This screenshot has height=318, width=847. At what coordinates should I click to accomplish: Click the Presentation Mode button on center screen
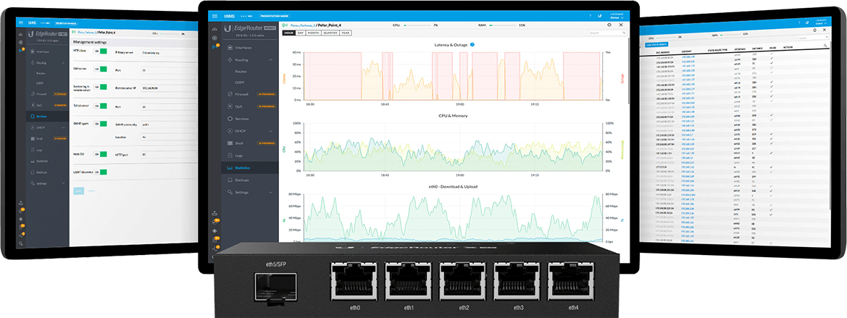[x=275, y=17]
